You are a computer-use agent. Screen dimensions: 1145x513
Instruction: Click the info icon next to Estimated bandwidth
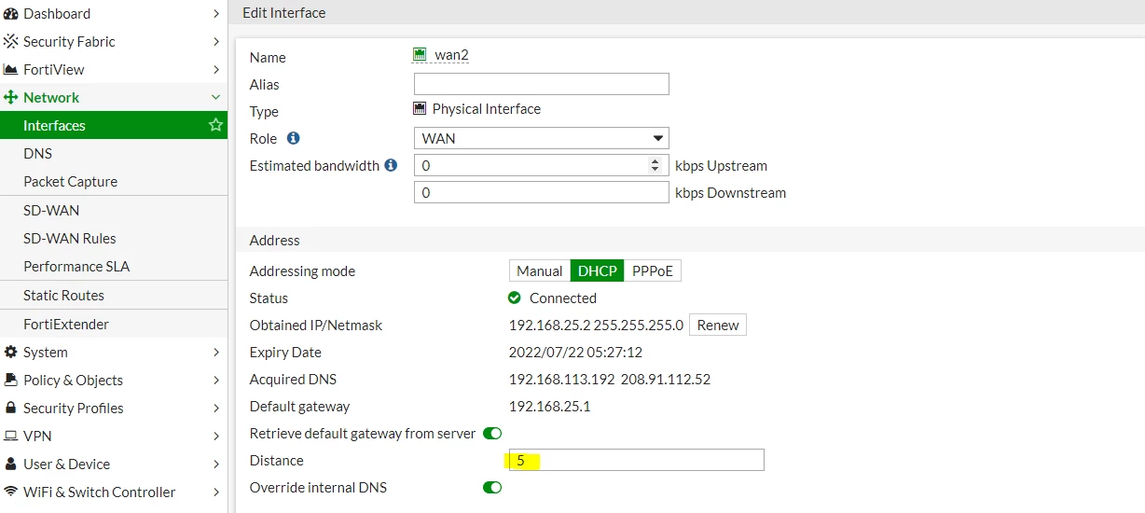point(391,165)
